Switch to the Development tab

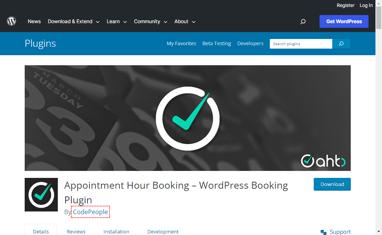coord(163,232)
